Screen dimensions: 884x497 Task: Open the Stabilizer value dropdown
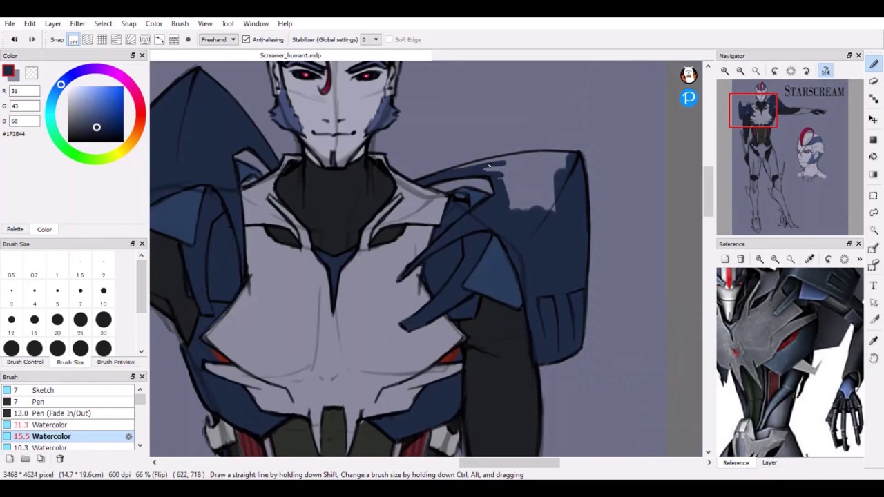click(376, 39)
